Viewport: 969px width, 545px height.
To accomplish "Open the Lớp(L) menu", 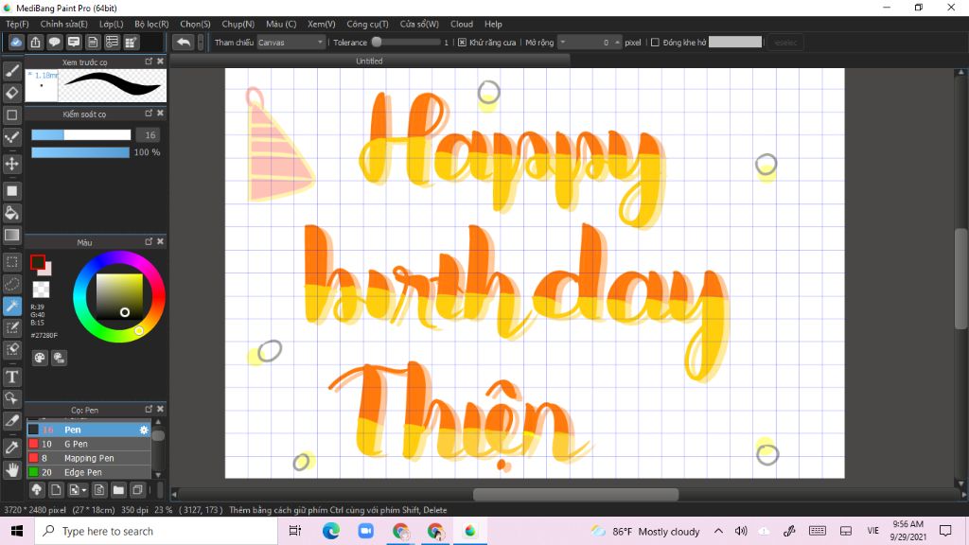I will (x=112, y=24).
